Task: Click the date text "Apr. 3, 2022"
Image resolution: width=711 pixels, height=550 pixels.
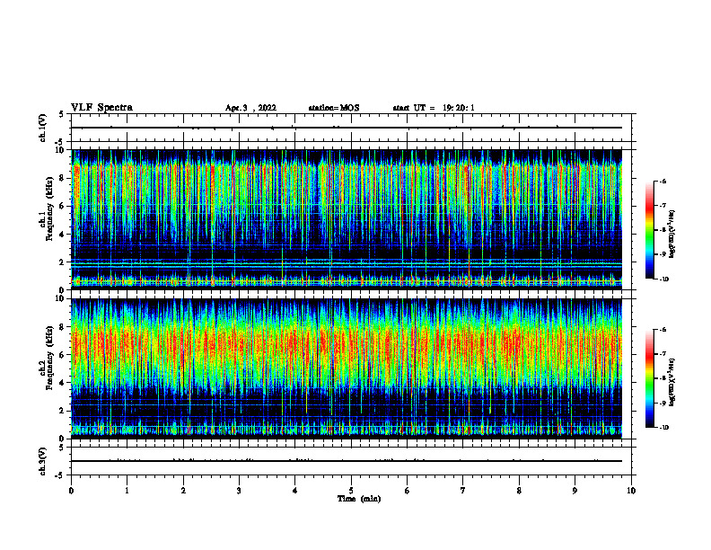Action: tap(250, 108)
